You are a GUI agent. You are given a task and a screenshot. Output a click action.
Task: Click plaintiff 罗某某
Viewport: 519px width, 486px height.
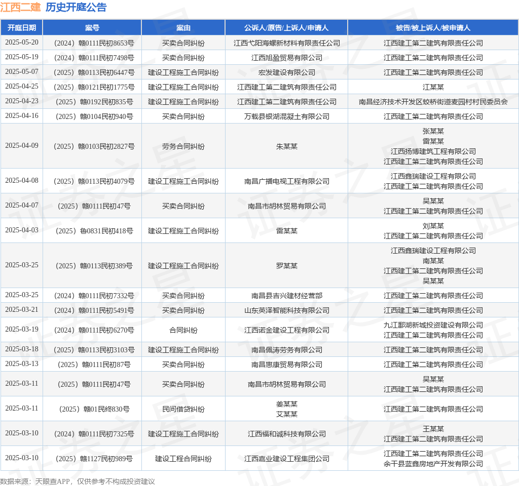[x=287, y=266]
